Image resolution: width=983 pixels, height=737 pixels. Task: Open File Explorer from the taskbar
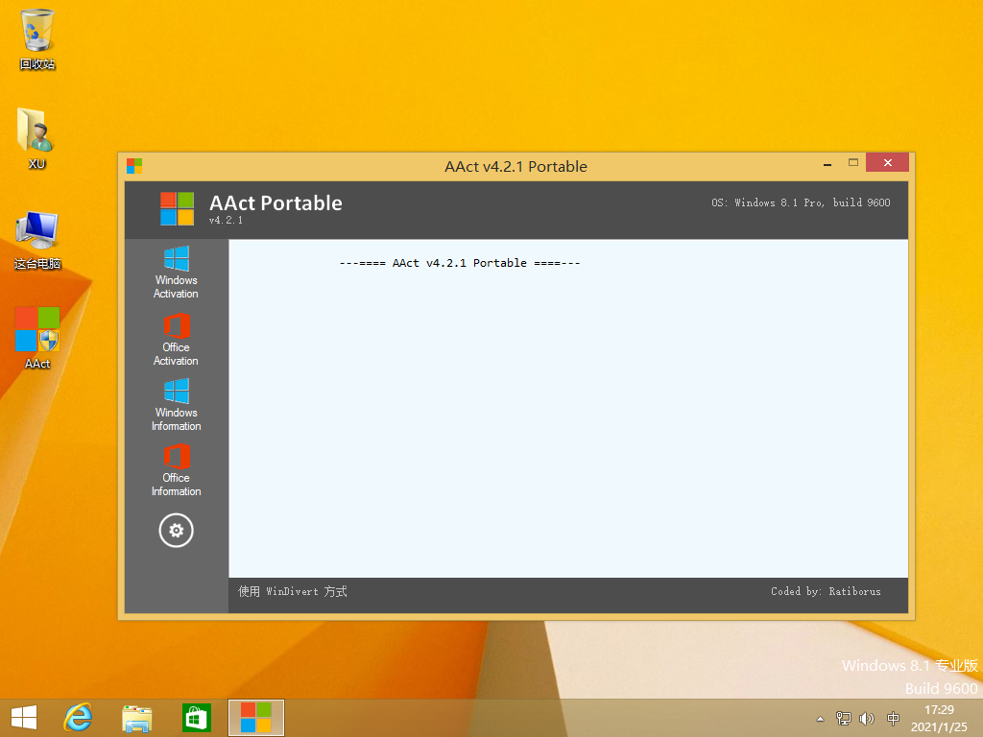tap(137, 717)
